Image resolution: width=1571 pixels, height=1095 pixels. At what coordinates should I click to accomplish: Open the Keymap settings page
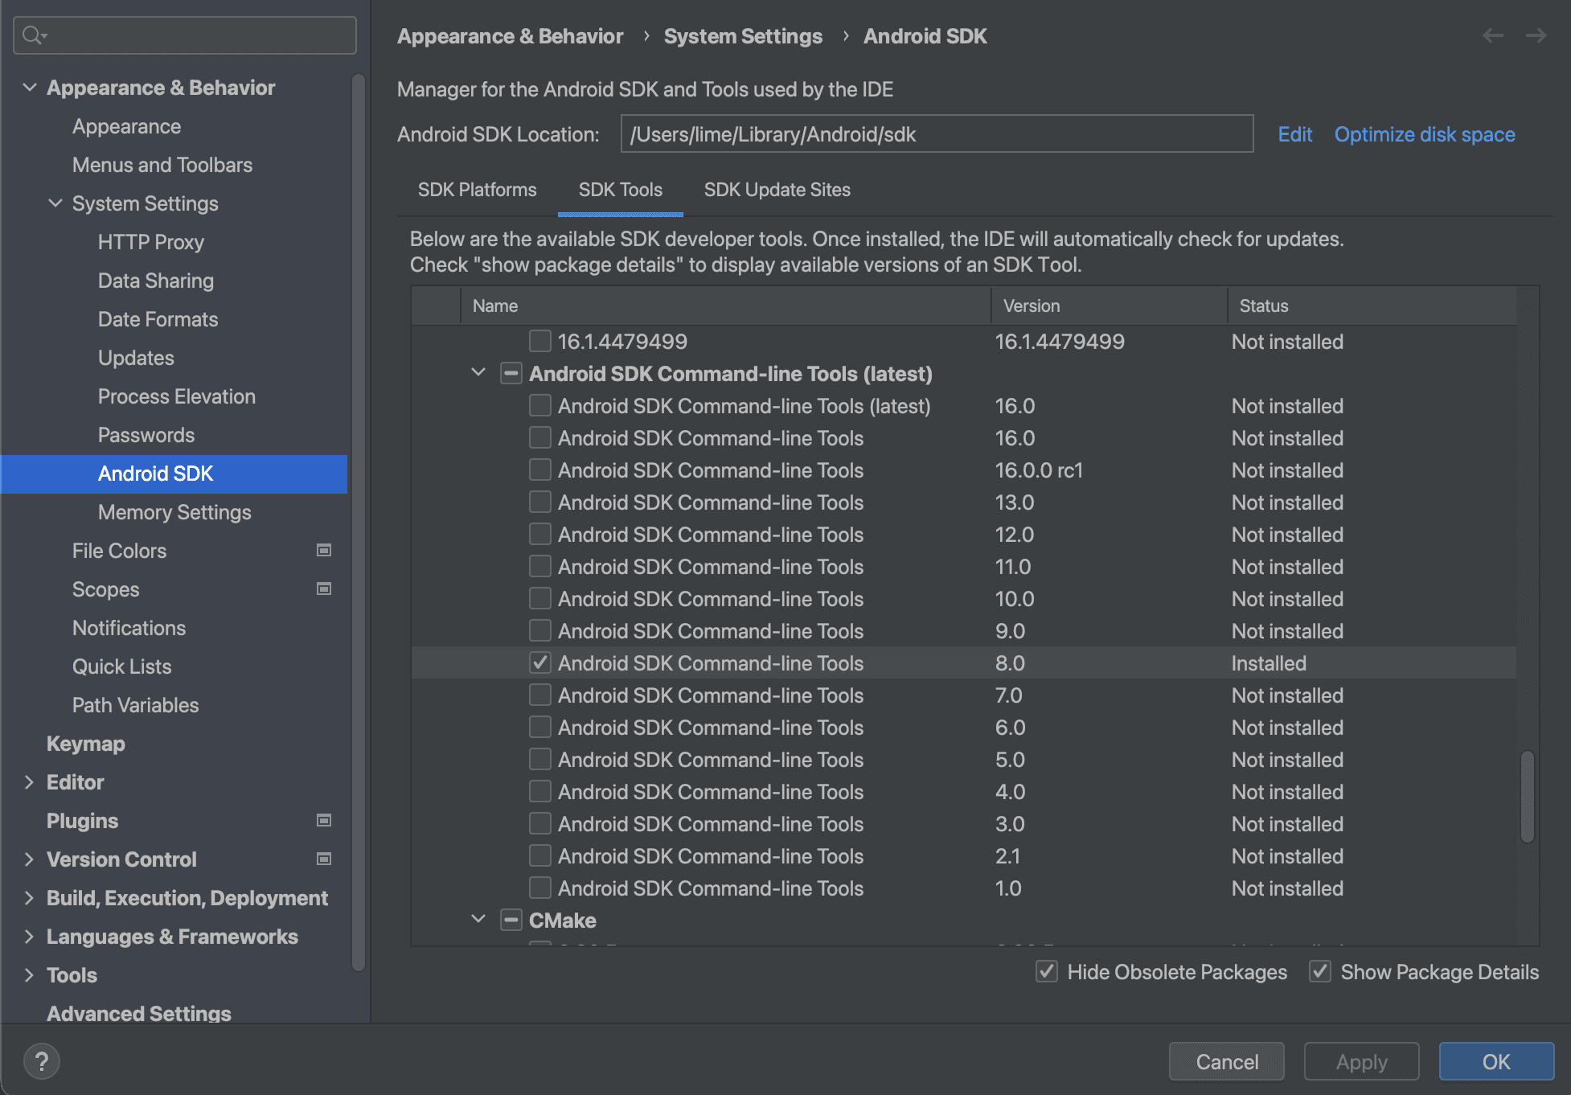coord(85,744)
